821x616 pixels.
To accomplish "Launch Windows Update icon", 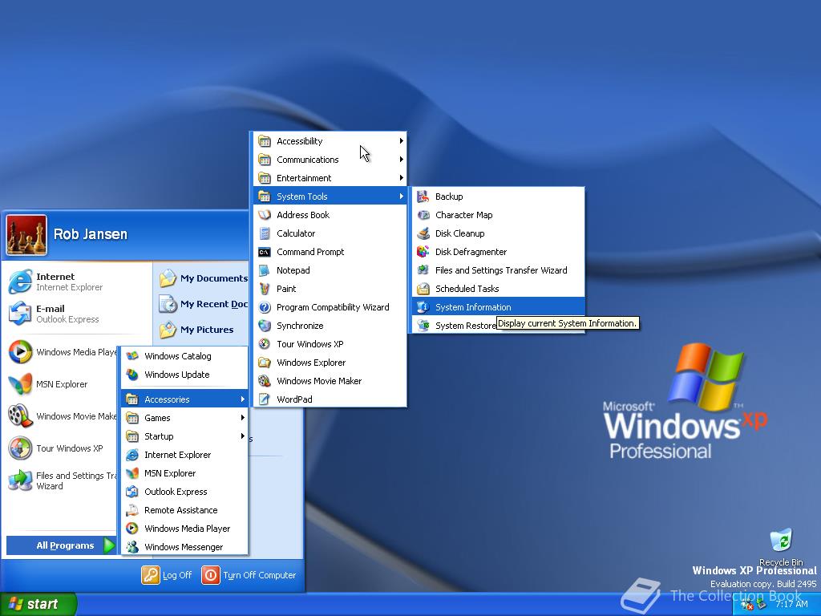I will coord(132,375).
